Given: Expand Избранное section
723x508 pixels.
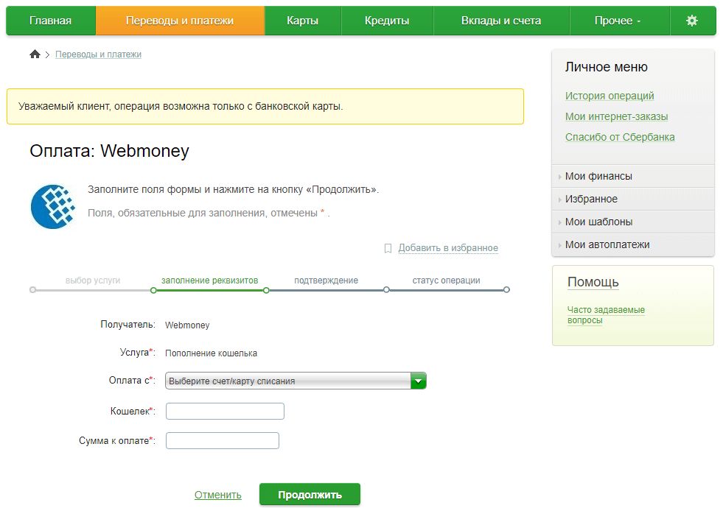Looking at the screenshot, I should [x=632, y=199].
